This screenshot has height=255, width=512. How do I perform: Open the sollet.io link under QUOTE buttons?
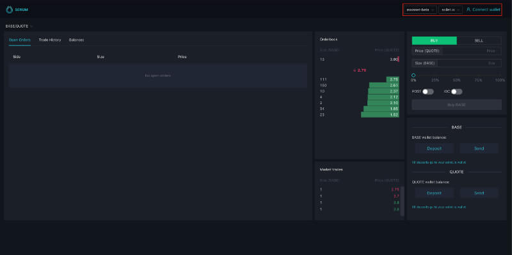pyautogui.click(x=439, y=206)
